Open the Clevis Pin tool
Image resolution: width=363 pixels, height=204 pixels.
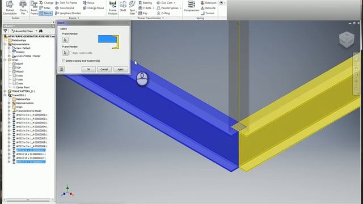point(23,8)
